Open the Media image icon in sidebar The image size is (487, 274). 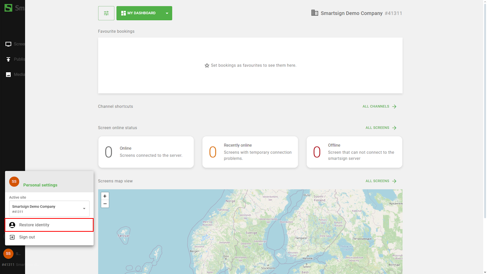point(8,75)
